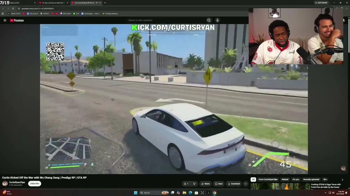Image resolution: width=350 pixels, height=196 pixels.
Task: Switch to Chrome on the taskbar
Action: [x=214, y=193]
